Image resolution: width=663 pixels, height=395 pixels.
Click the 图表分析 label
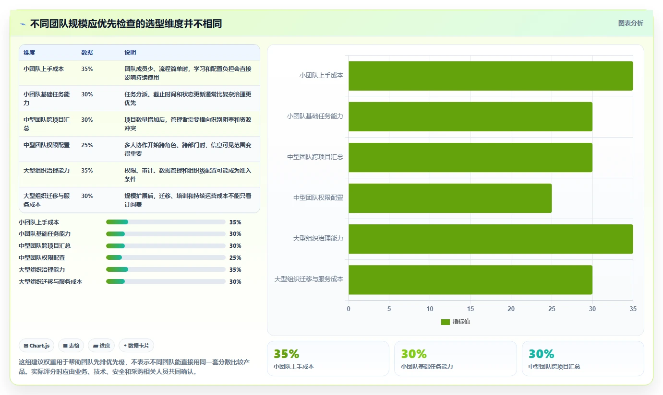630,23
